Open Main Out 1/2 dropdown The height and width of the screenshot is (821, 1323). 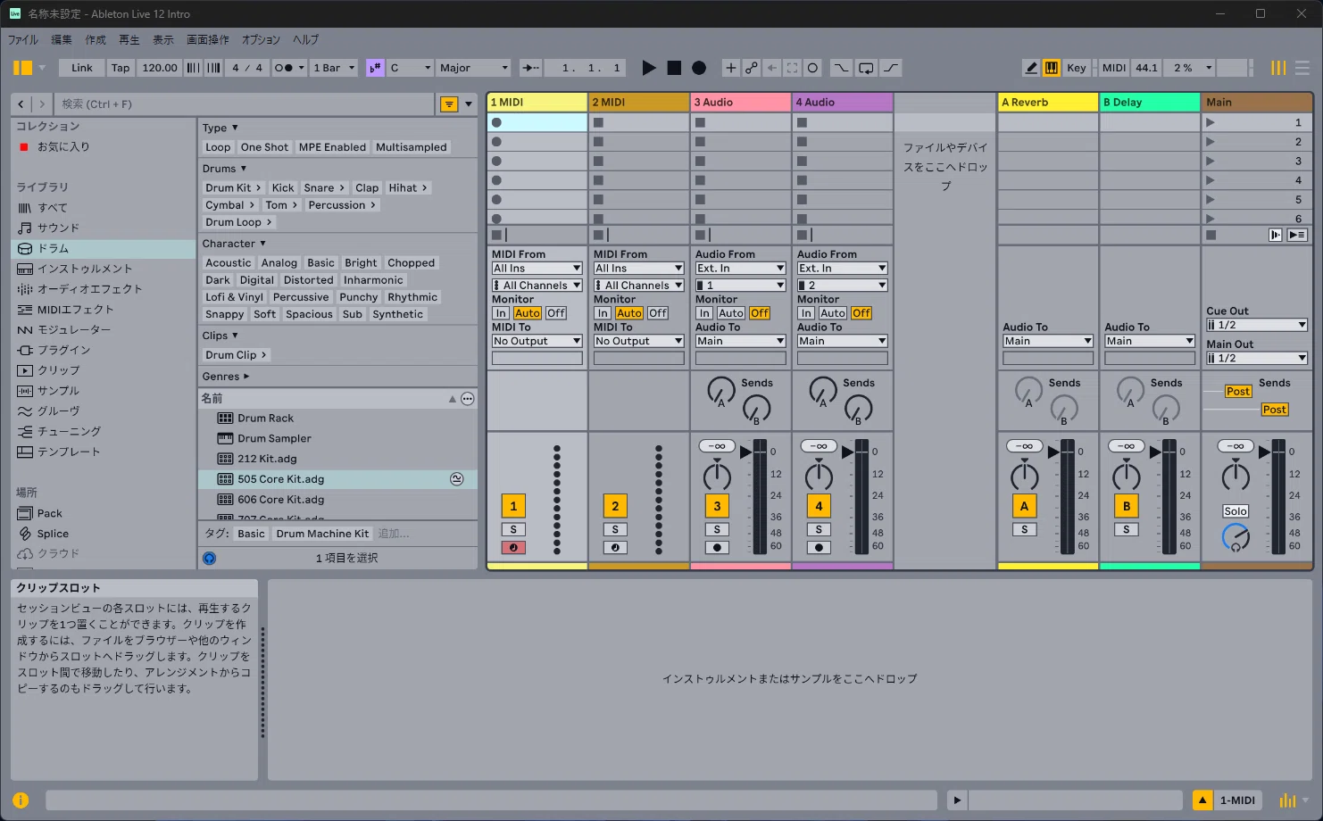pyautogui.click(x=1257, y=358)
